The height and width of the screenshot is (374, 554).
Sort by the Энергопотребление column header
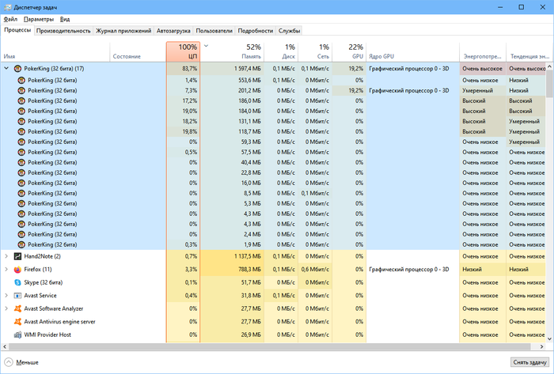coord(483,51)
